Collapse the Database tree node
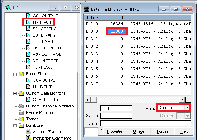197x140 pixels. coord(15,126)
